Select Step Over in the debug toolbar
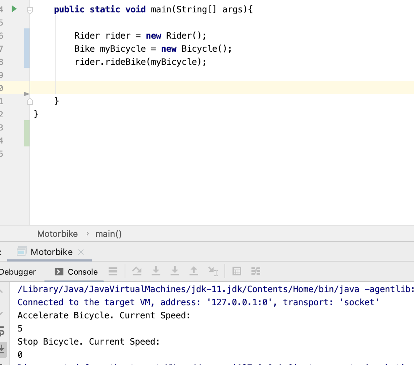This screenshot has height=365, width=414. tap(137, 271)
